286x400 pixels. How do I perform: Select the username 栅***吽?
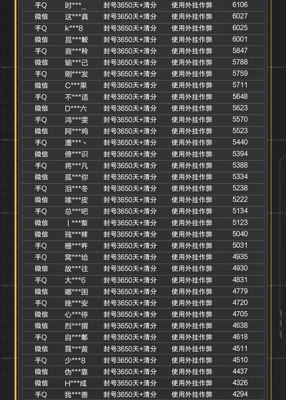(x=77, y=246)
